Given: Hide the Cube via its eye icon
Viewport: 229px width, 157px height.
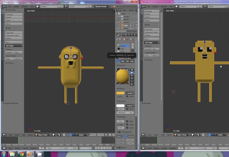Looking at the screenshot, I should (131, 25).
